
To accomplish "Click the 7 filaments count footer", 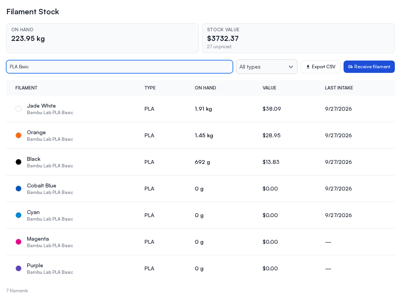I will coord(17,290).
